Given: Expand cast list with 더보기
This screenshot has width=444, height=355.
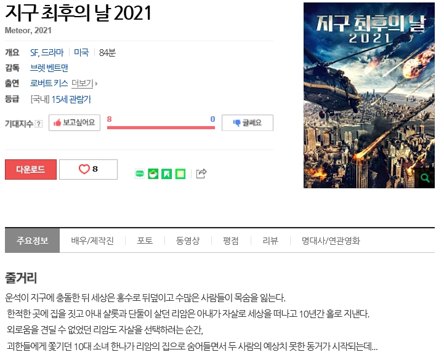Looking at the screenshot, I should point(83,83).
